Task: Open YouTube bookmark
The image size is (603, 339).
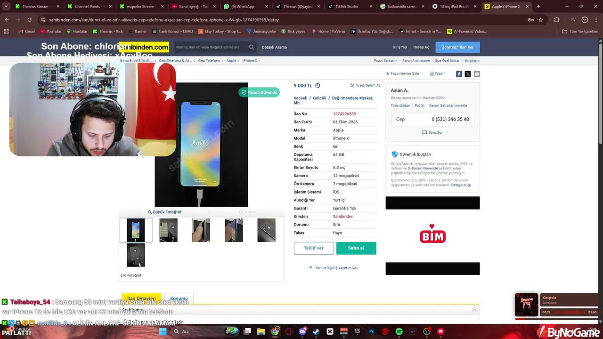Action: (50, 31)
